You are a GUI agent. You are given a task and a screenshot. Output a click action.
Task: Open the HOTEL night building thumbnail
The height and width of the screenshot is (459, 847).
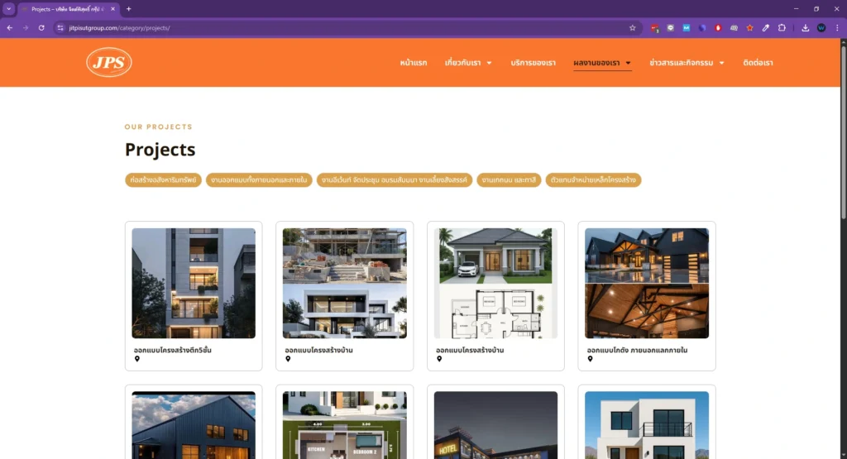[495, 425]
